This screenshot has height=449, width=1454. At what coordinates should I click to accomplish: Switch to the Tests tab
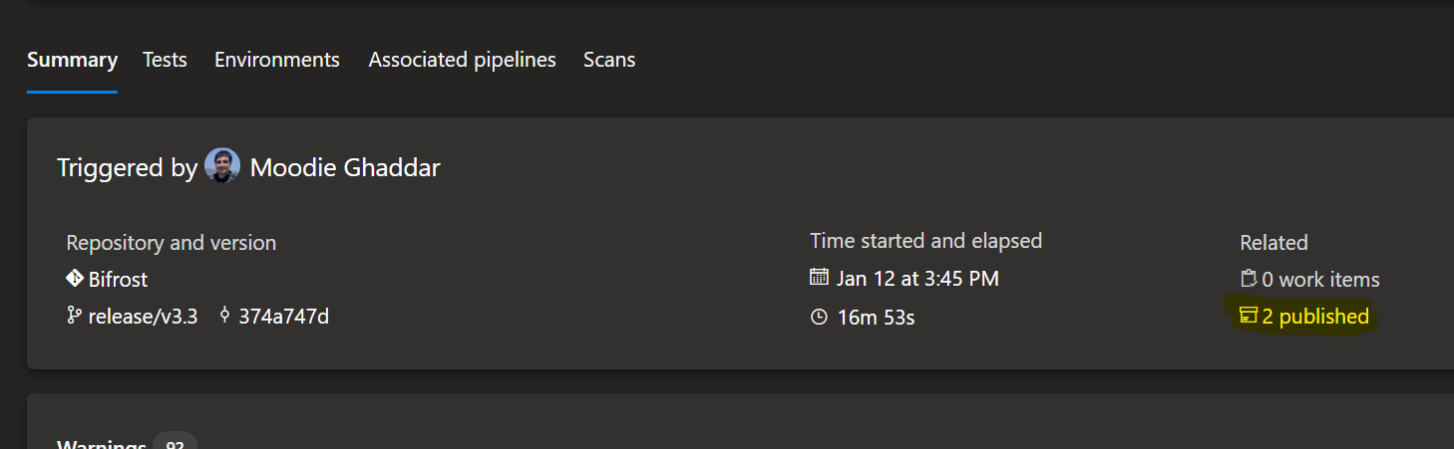point(165,60)
